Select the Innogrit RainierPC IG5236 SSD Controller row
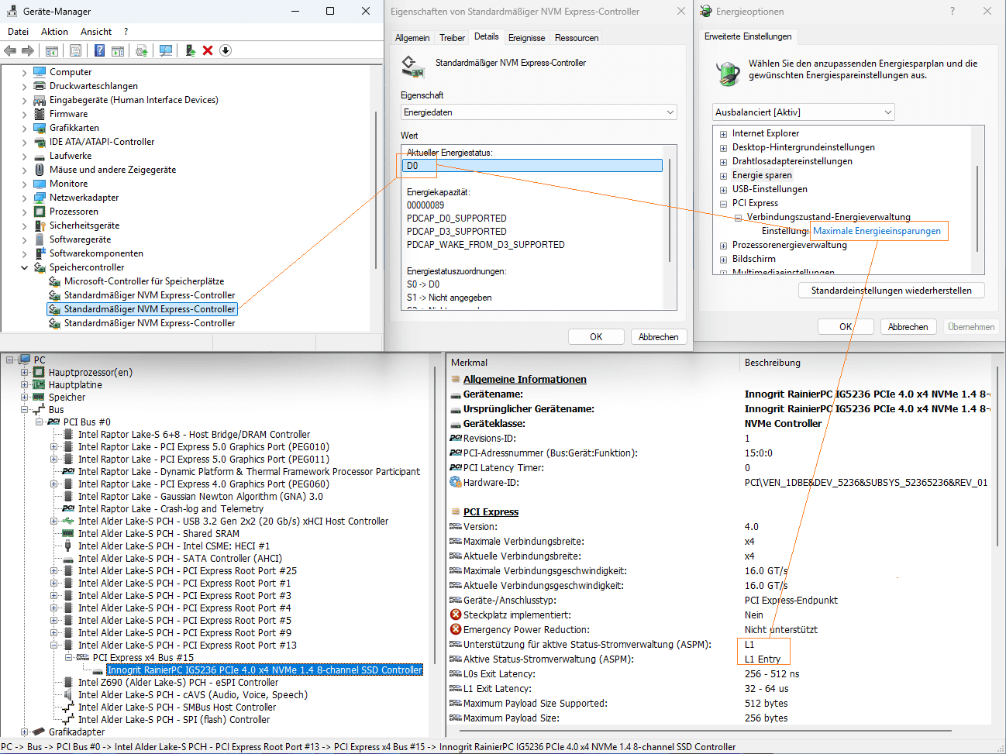The height and width of the screenshot is (754, 1006). tap(264, 670)
